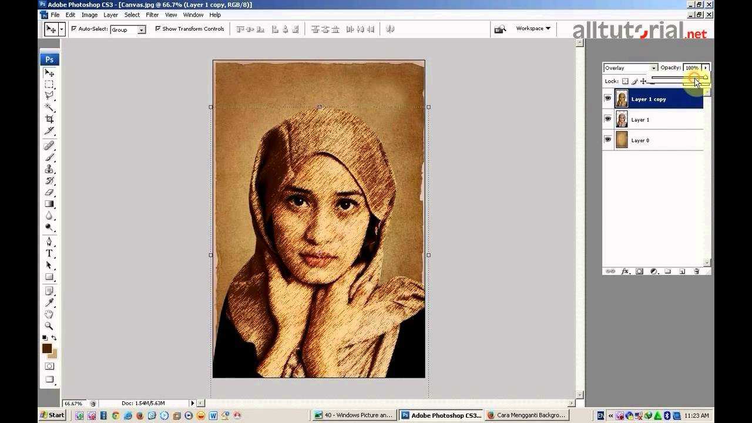Select the Path Selection tool
Image resolution: width=752 pixels, height=423 pixels.
click(x=49, y=265)
